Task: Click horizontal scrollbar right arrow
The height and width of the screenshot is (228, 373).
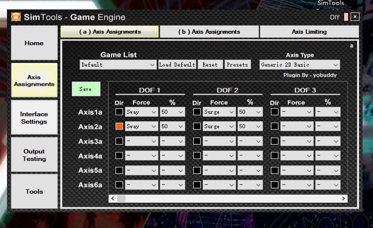Action: 343,198
